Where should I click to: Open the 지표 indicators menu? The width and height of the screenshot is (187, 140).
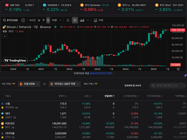98,20
